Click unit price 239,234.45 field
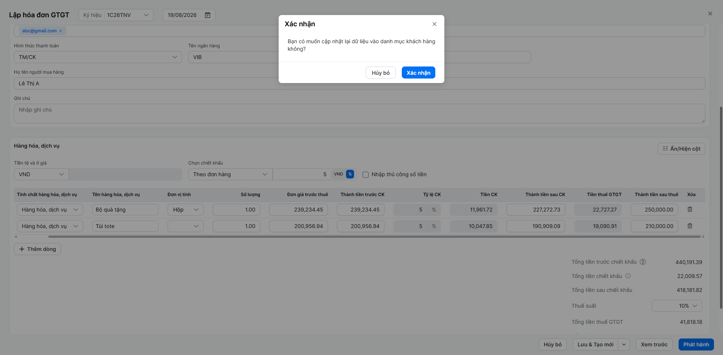The width and height of the screenshot is (723, 355). [x=299, y=210]
